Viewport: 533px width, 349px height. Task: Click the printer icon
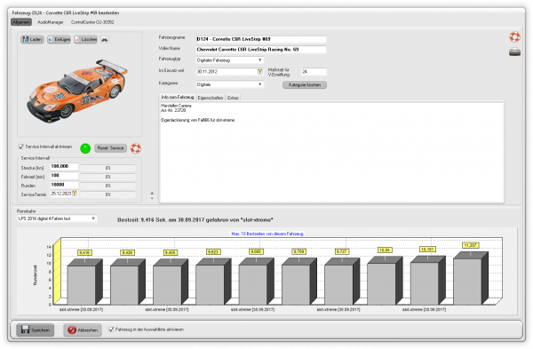click(x=514, y=52)
